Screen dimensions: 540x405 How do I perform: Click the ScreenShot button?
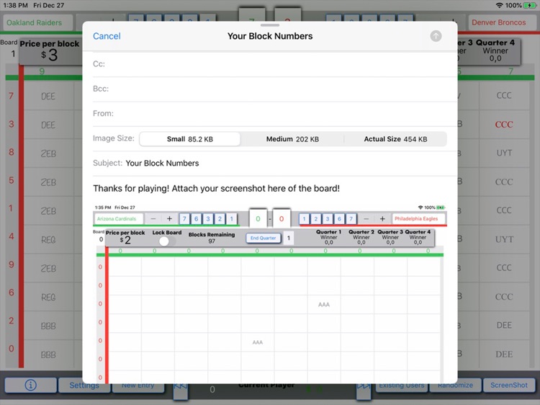[x=508, y=386]
